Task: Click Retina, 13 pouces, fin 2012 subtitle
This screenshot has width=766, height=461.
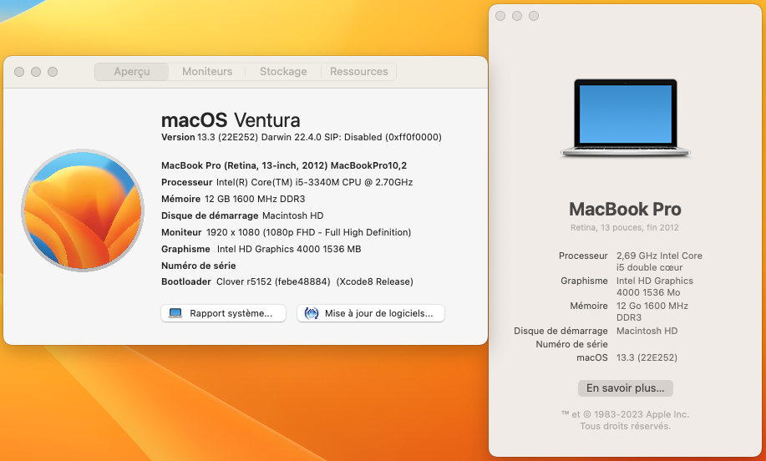Action: 624,227
